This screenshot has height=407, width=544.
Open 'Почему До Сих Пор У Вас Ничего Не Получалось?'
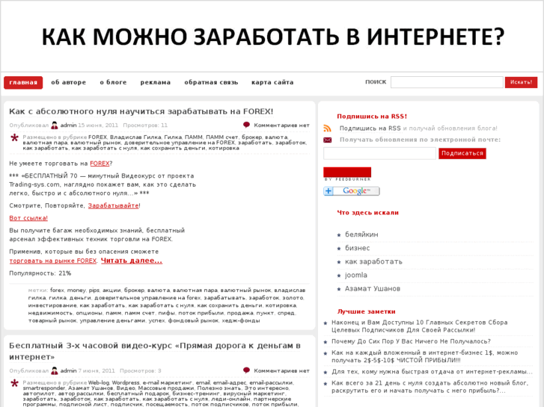(411, 341)
